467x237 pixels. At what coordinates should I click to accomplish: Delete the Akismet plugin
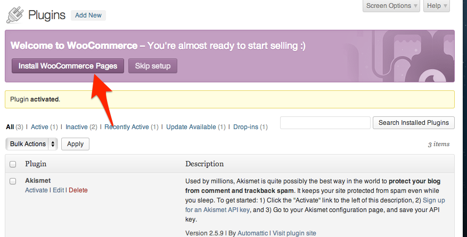tap(78, 190)
